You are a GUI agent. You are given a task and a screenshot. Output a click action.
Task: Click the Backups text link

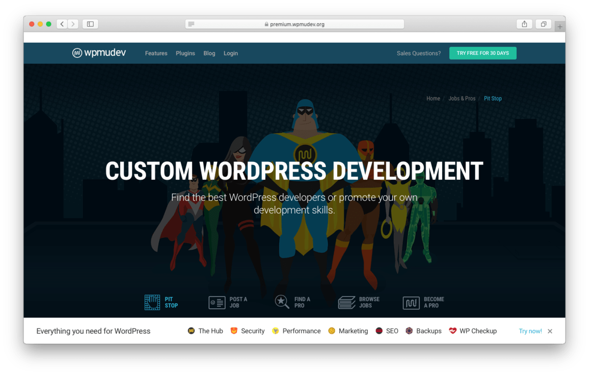[428, 331]
